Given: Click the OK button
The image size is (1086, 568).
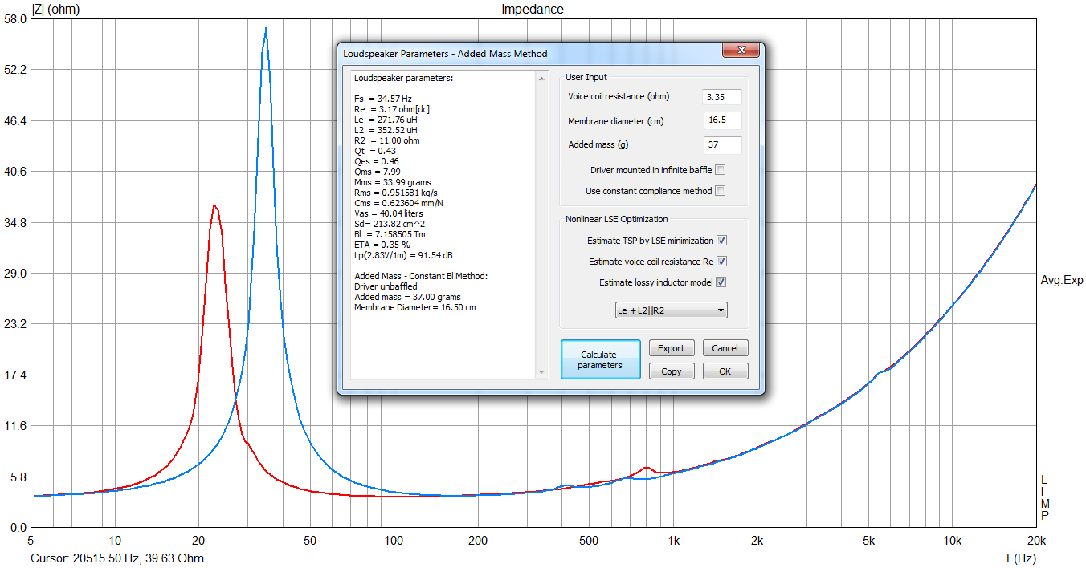Looking at the screenshot, I should tap(725, 371).
